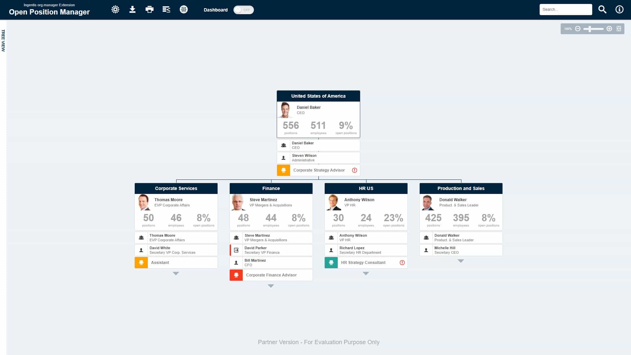Toggle the Dashboard switch on
Image resolution: width=631 pixels, height=355 pixels.
[244, 10]
